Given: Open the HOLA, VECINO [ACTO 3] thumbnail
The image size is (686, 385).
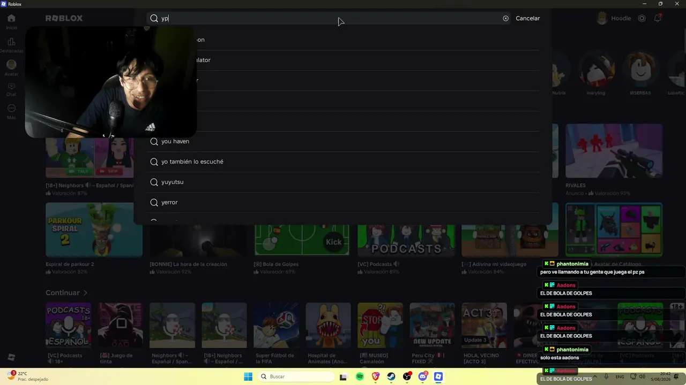Looking at the screenshot, I should (x=484, y=326).
